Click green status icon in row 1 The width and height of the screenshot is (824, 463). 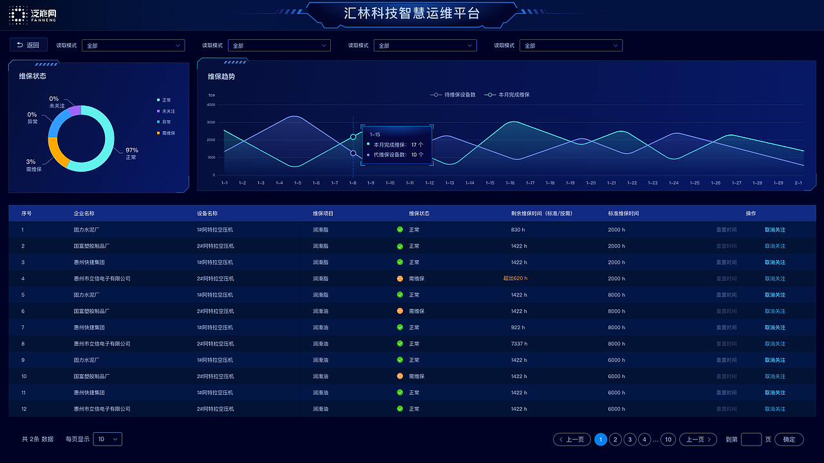click(x=400, y=230)
